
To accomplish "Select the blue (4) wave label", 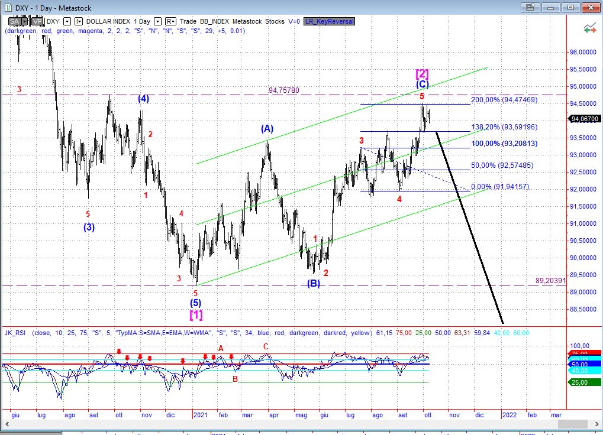I will [143, 99].
